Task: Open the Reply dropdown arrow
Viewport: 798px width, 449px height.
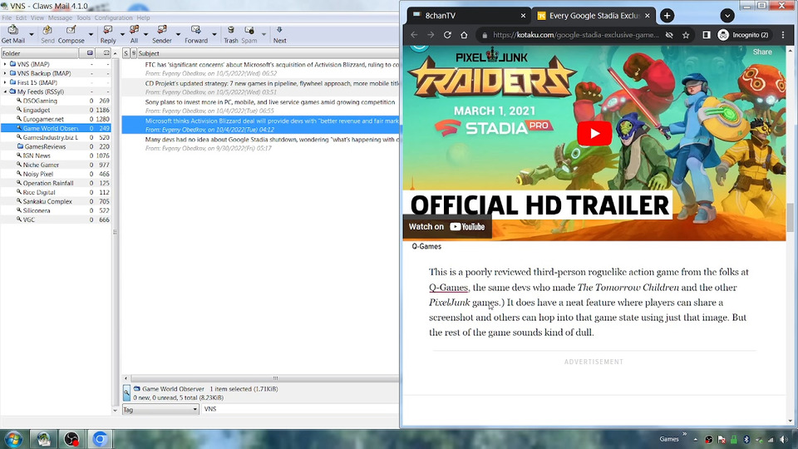Action: [122, 35]
